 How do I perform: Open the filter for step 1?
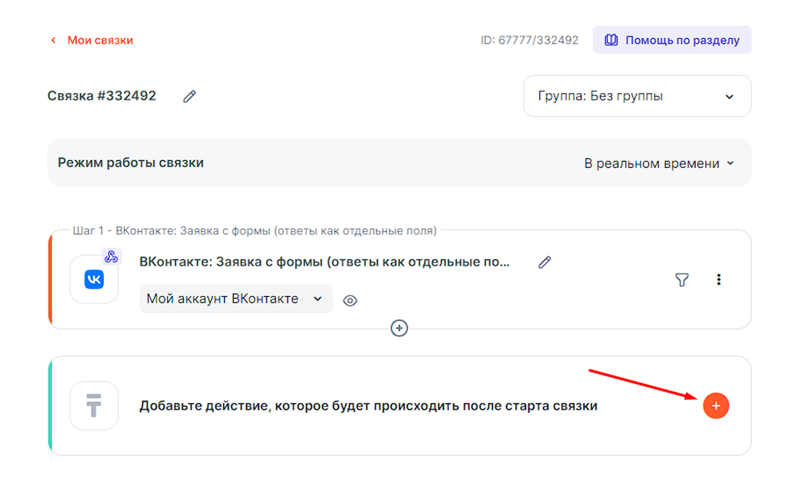[682, 280]
